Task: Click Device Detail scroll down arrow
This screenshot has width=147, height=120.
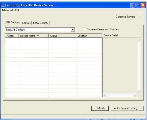Action: pos(139,91)
